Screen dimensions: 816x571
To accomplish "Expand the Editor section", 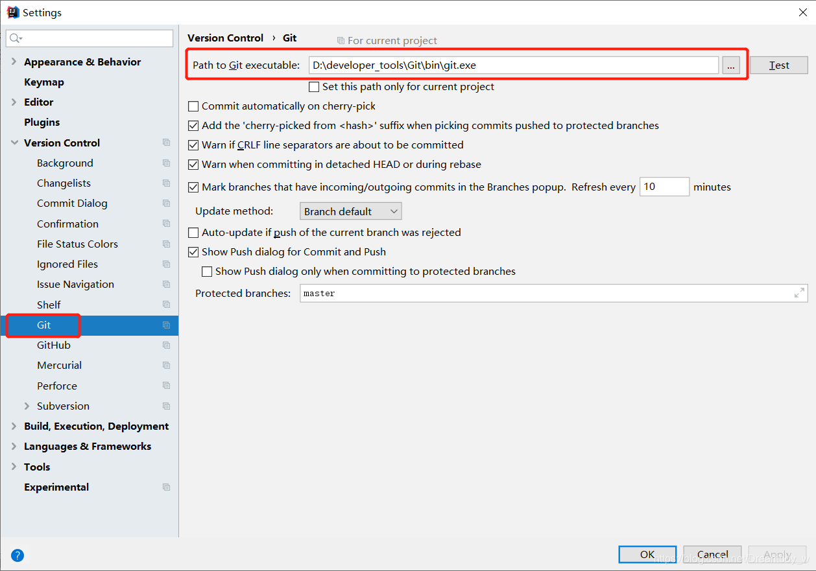I will (14, 102).
